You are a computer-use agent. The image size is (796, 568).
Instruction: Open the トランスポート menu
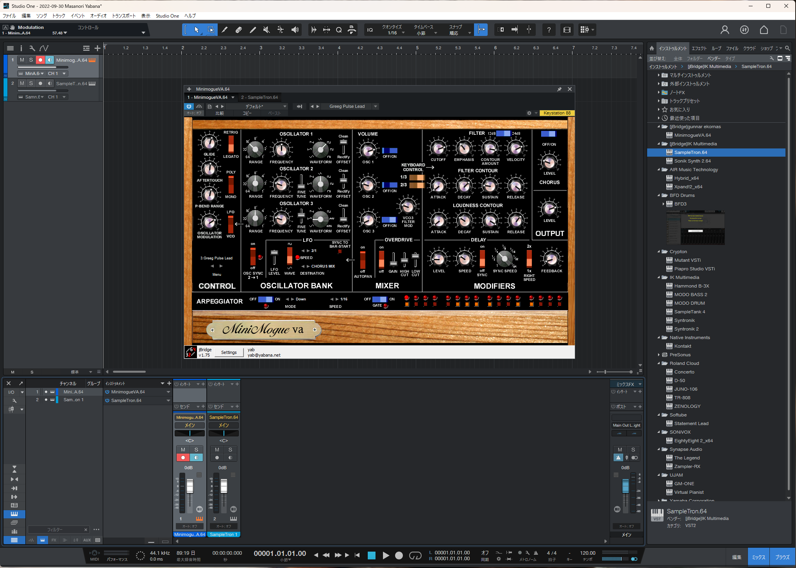[x=124, y=16]
